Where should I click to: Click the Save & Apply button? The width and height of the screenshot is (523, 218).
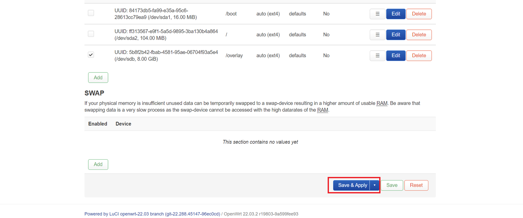point(352,185)
